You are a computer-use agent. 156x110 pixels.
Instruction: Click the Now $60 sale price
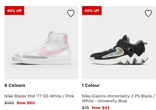(26, 103)
